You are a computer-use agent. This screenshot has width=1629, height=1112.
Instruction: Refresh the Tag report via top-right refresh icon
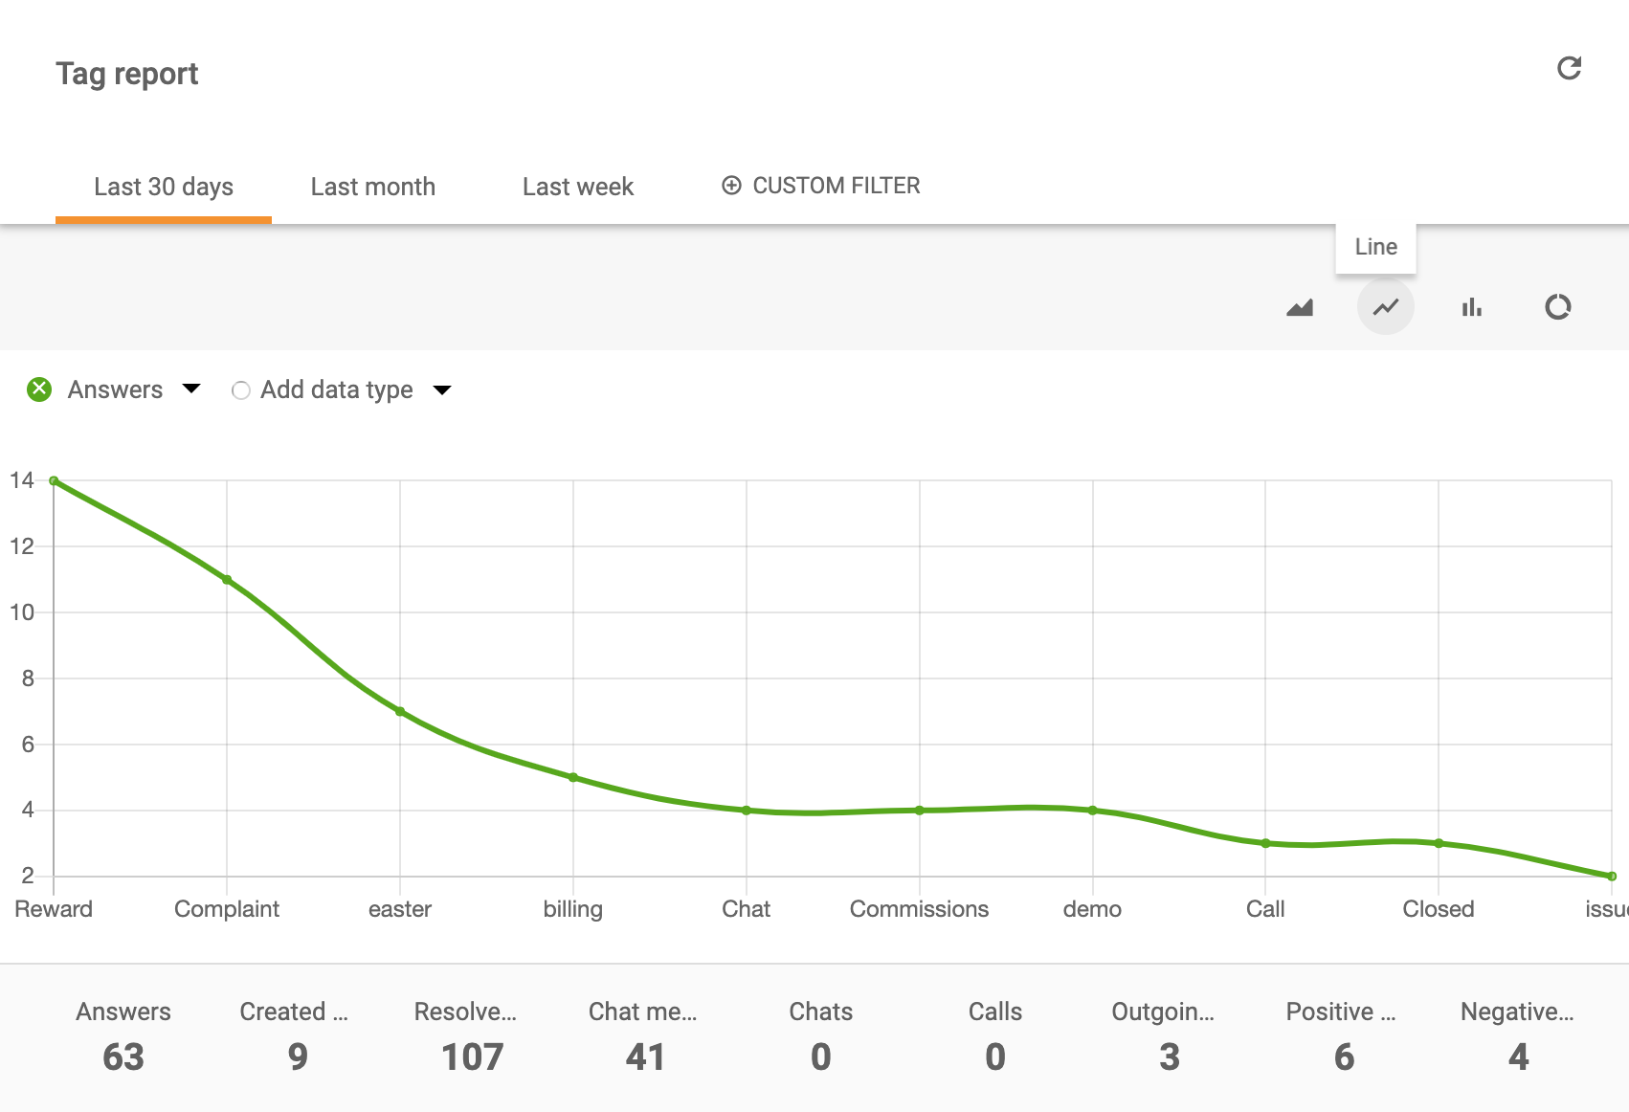click(1568, 69)
